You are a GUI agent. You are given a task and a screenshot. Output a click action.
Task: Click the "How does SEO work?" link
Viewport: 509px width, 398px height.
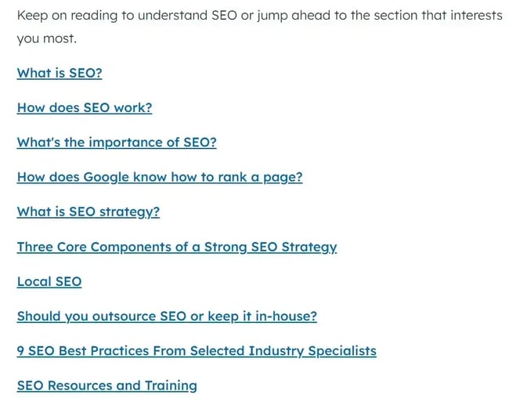[85, 107]
